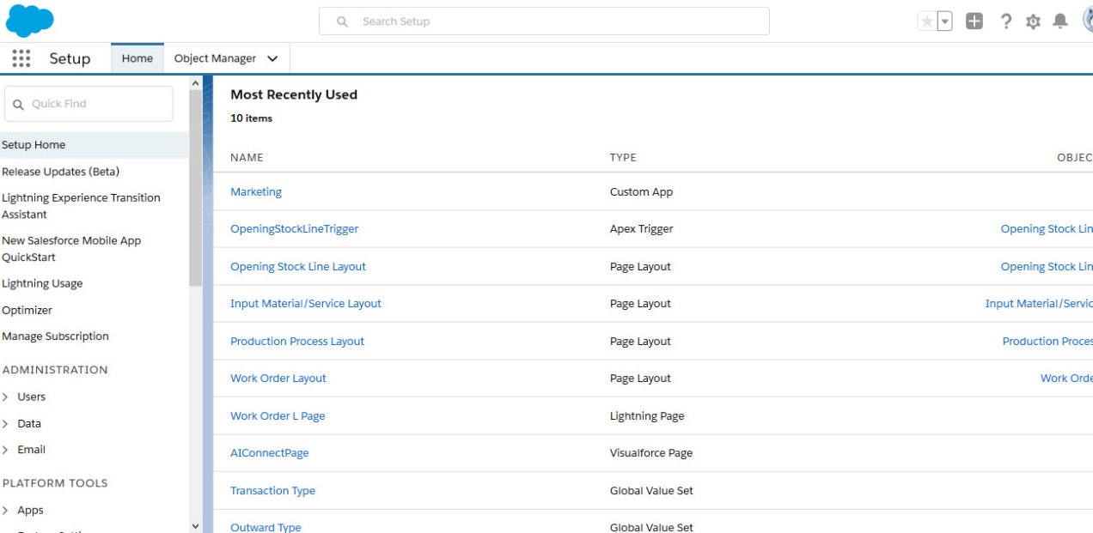Image resolution: width=1093 pixels, height=533 pixels.
Task: Click the sidebar scrollbar up arrow
Action: pyautogui.click(x=195, y=82)
